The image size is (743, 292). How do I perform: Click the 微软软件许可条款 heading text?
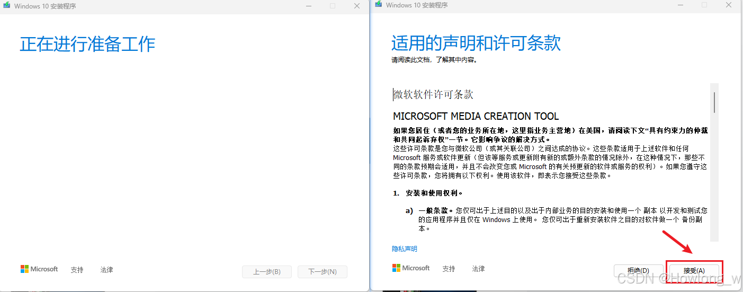coord(433,94)
